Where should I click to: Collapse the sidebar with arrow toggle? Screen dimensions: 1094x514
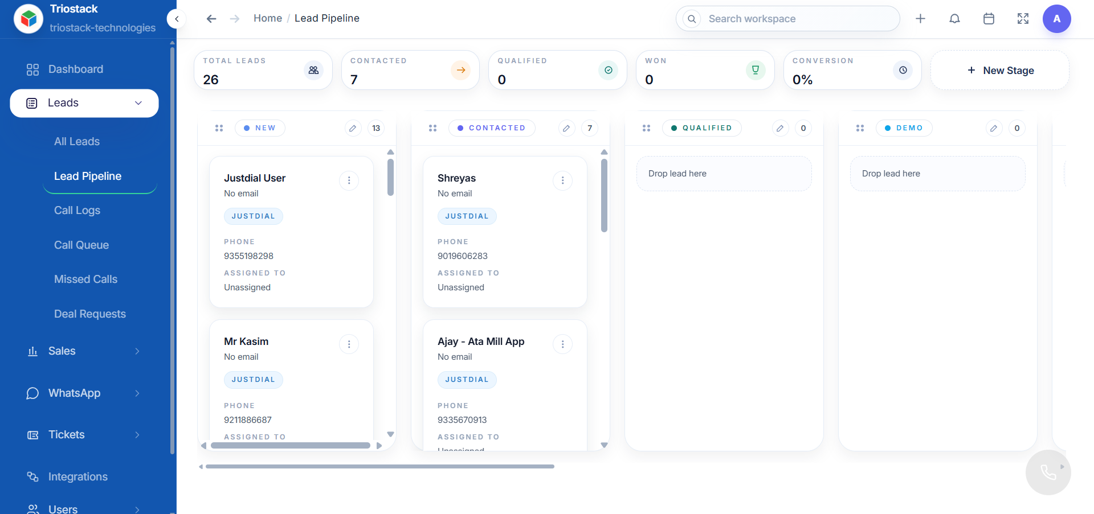tap(177, 19)
